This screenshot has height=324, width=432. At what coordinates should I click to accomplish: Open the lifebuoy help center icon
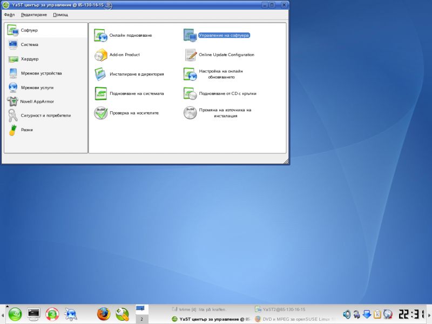(52, 314)
